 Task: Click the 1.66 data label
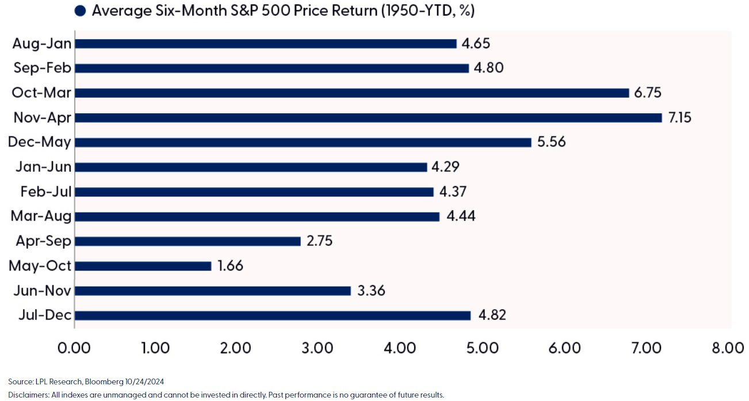pyautogui.click(x=231, y=266)
